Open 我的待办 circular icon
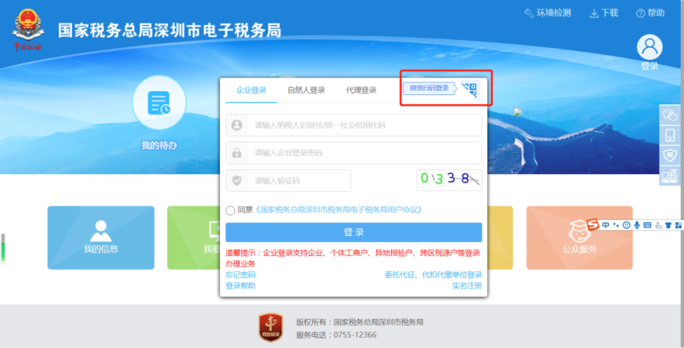 159,103
